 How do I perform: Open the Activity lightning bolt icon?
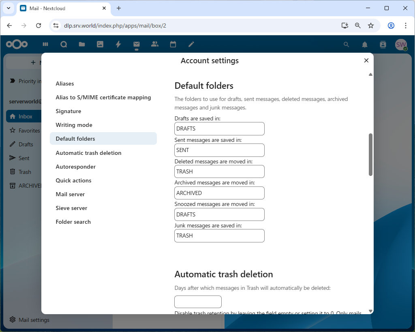click(x=118, y=44)
